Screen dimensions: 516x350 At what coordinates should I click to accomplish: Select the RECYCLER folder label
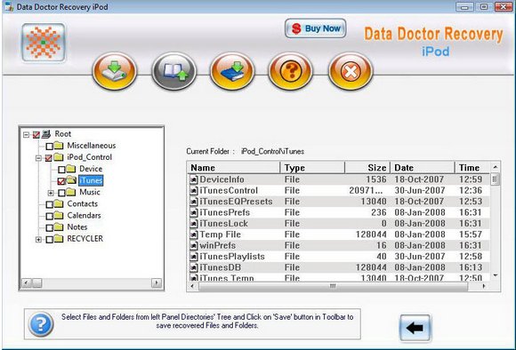pos(85,239)
